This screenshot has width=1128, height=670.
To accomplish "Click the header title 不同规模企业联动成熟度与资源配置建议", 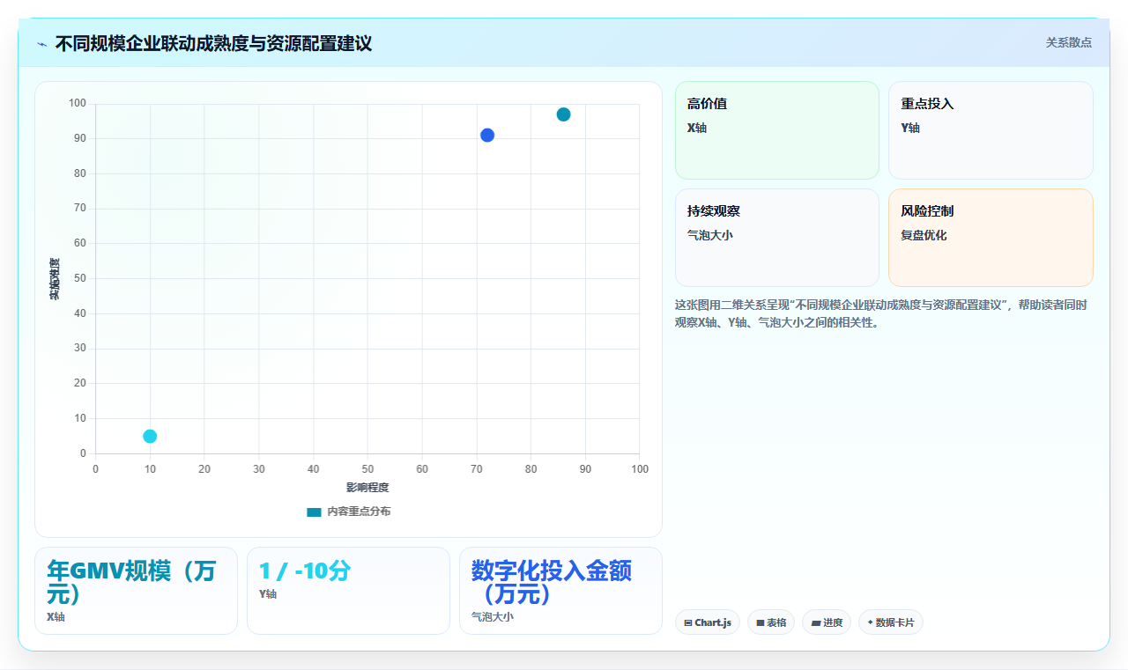I will pyautogui.click(x=213, y=43).
